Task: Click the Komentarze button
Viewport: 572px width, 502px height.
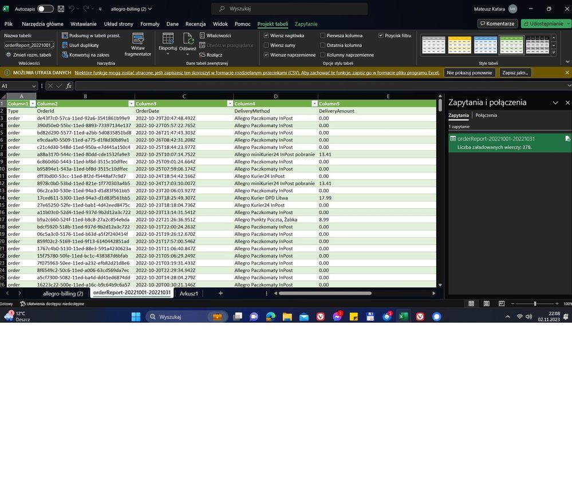Action: tap(498, 23)
